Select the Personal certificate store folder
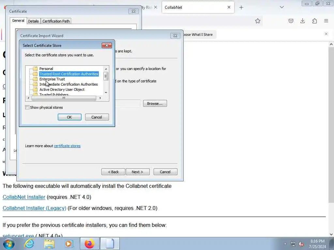The height and width of the screenshot is (250, 334). [46, 69]
